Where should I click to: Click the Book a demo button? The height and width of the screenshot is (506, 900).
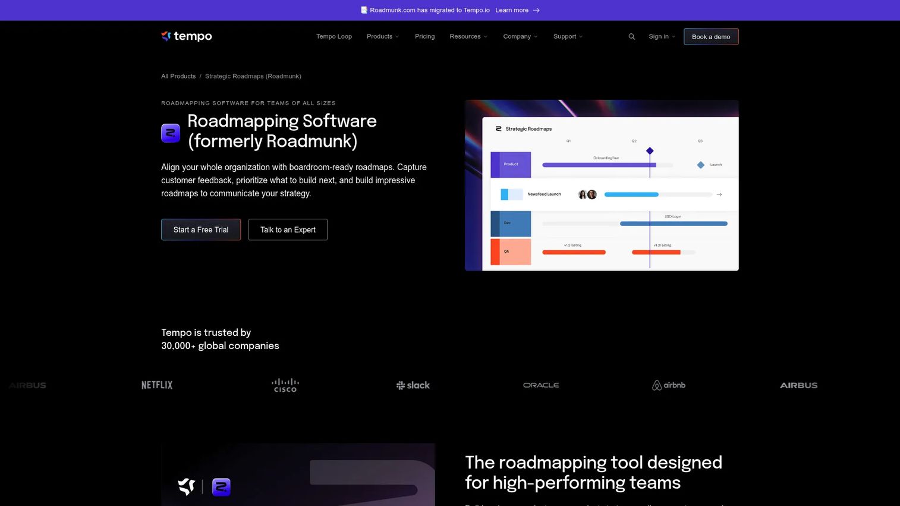pyautogui.click(x=711, y=37)
